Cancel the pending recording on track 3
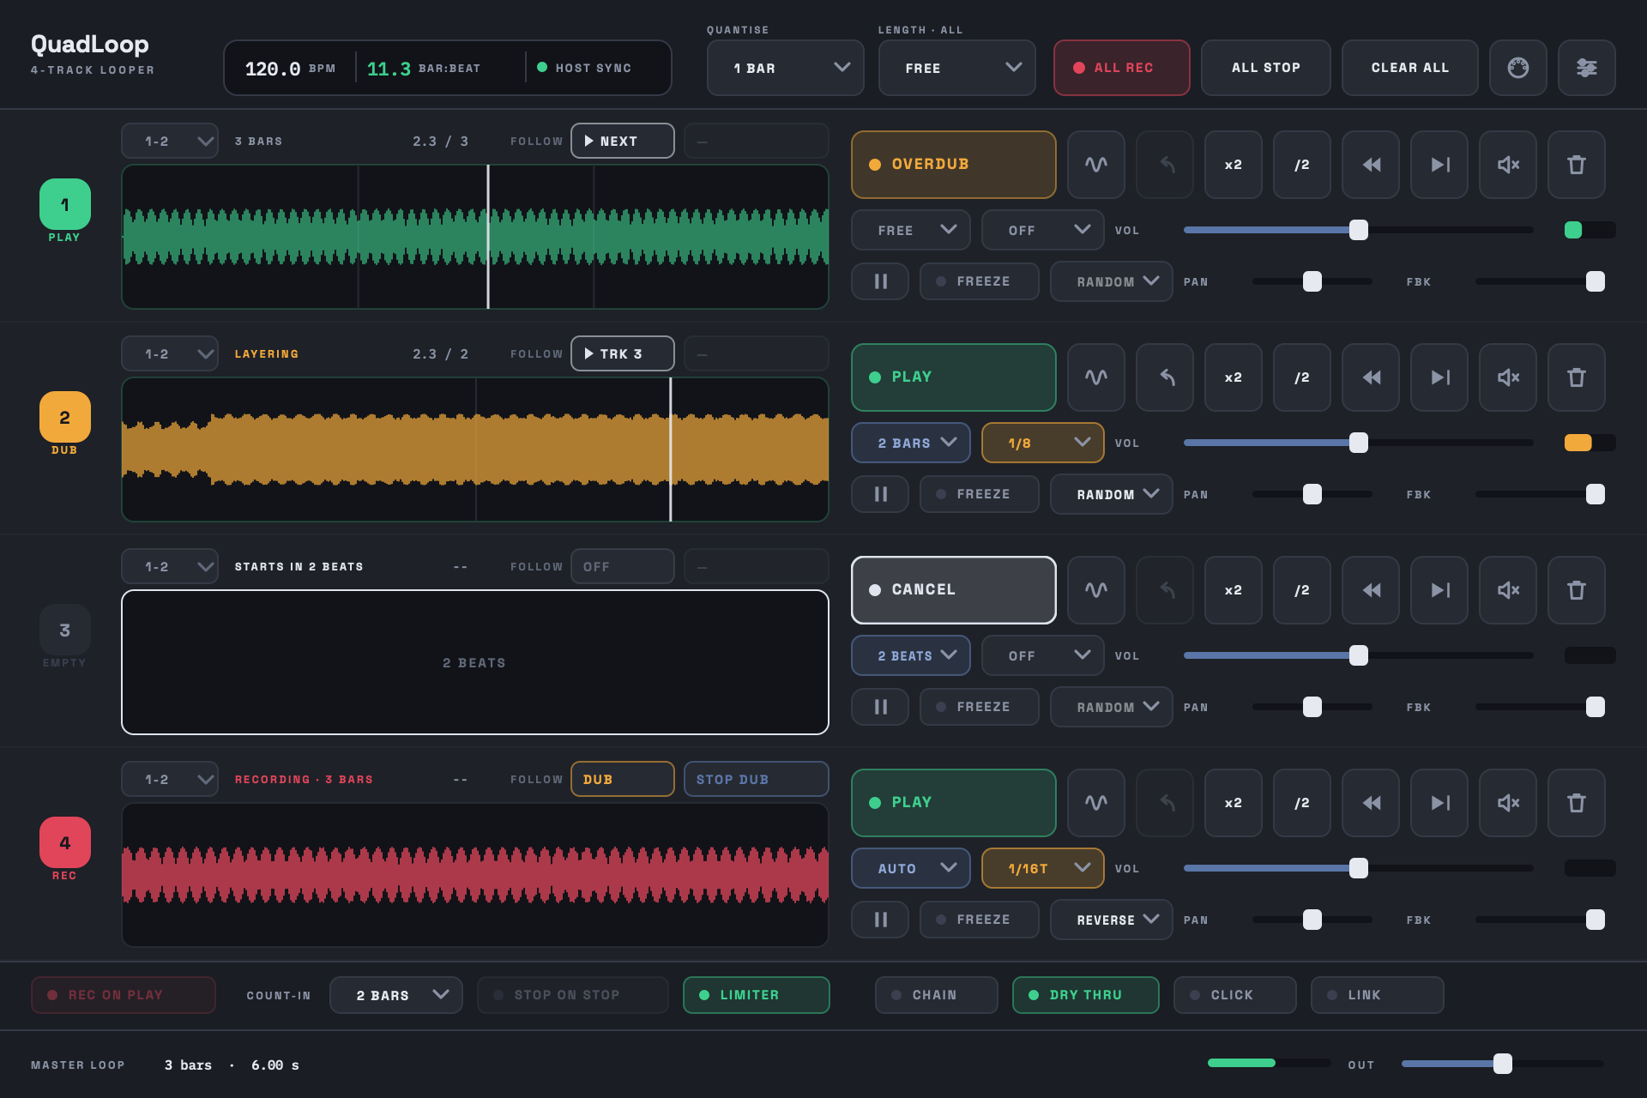The width and height of the screenshot is (1647, 1098). point(953,590)
